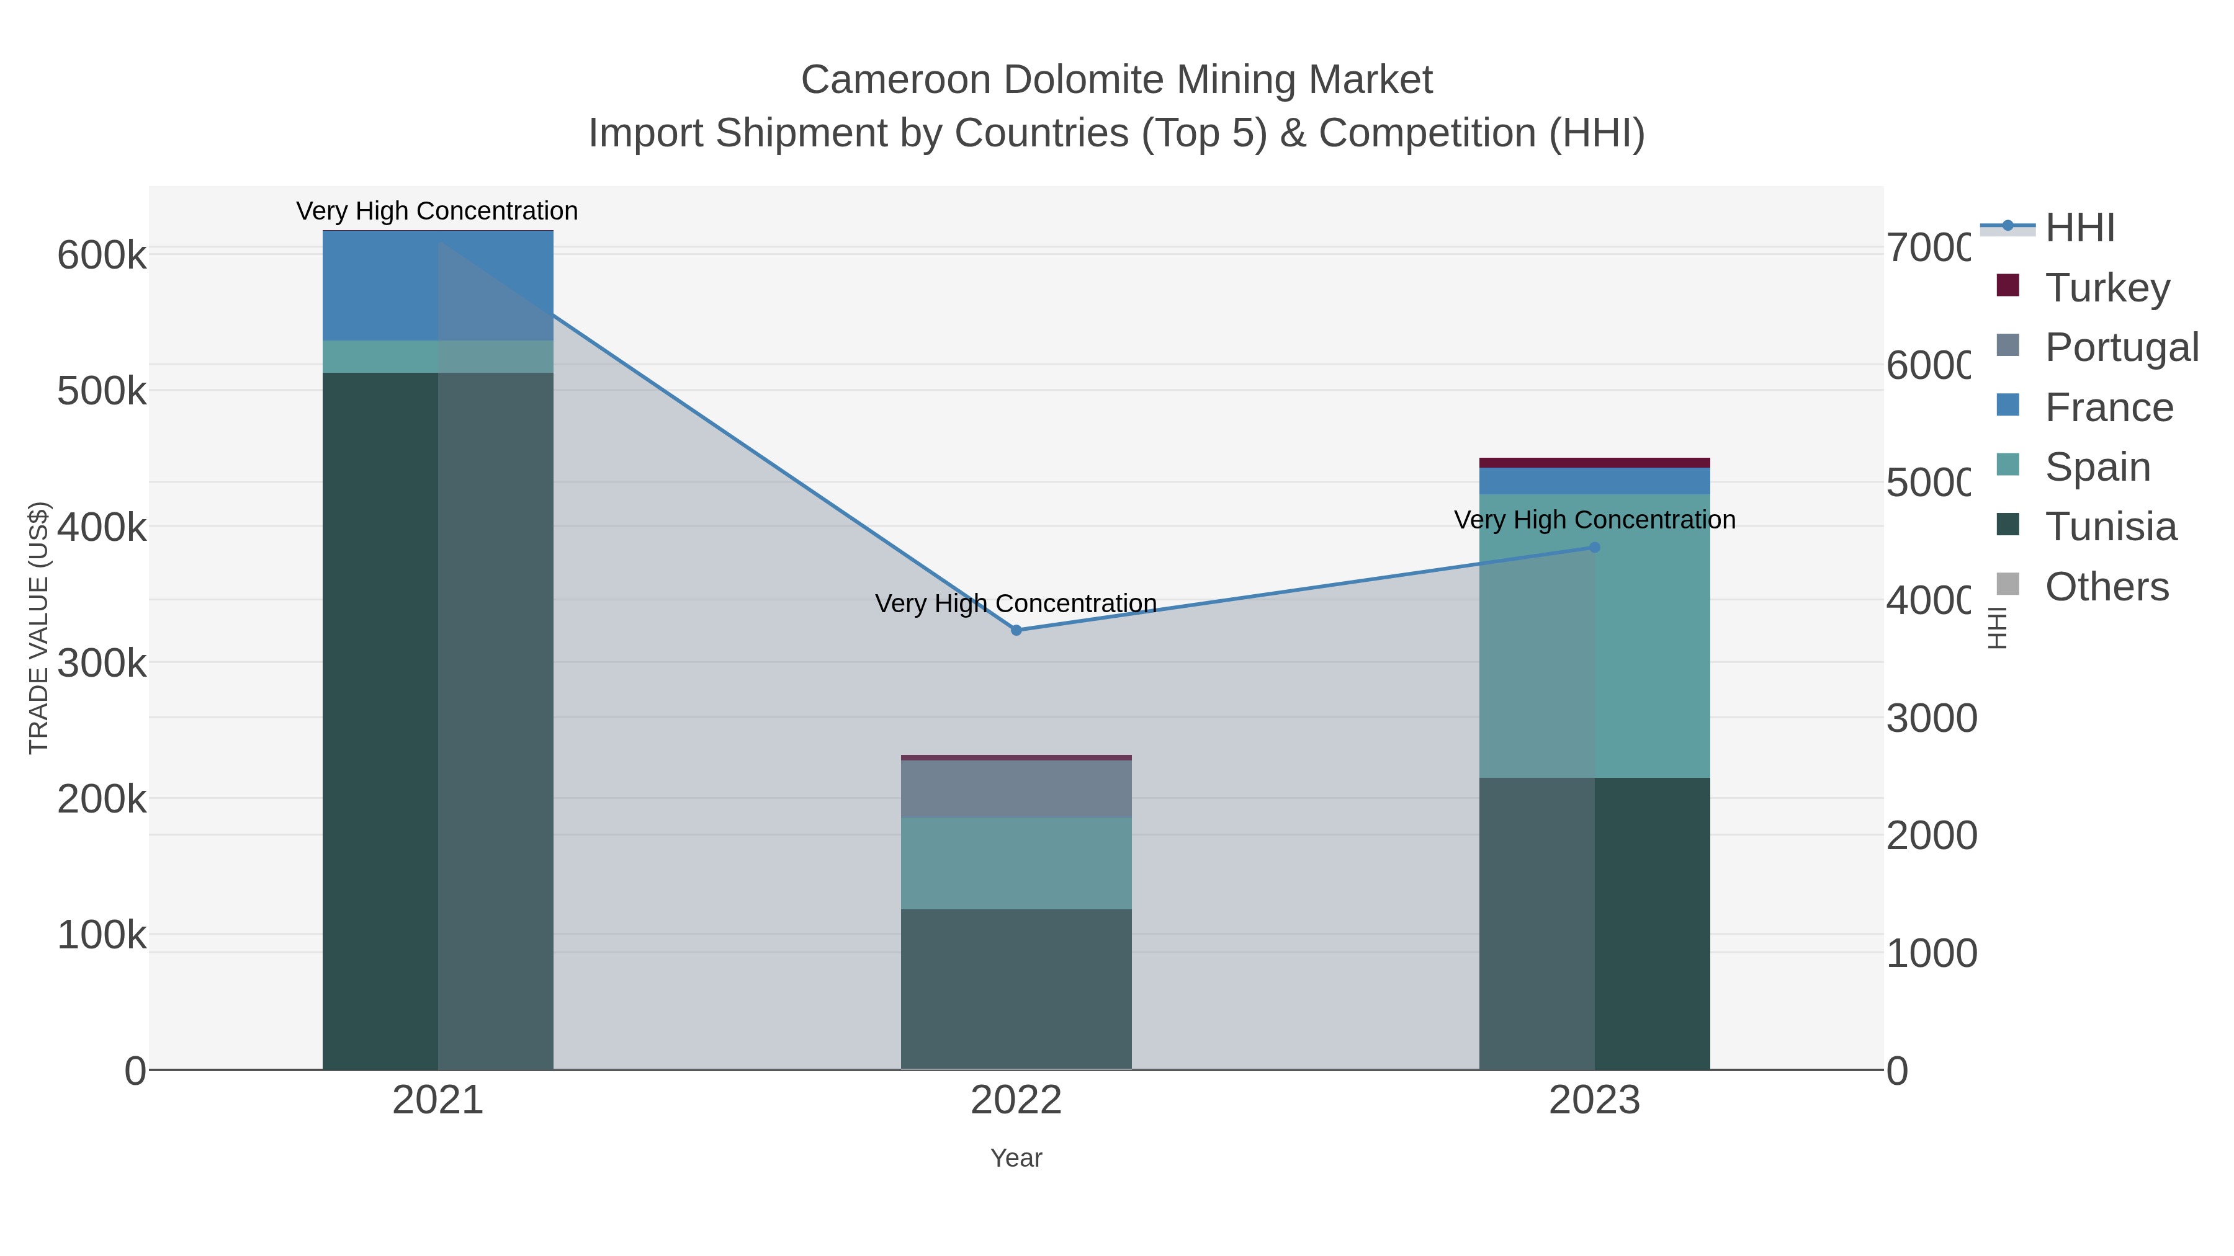Select the Tunisia segment of the 2021 bar

[x=438, y=721]
